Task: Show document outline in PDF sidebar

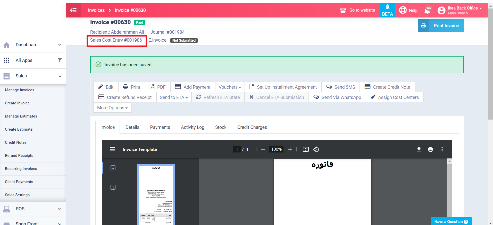Action: [113, 187]
